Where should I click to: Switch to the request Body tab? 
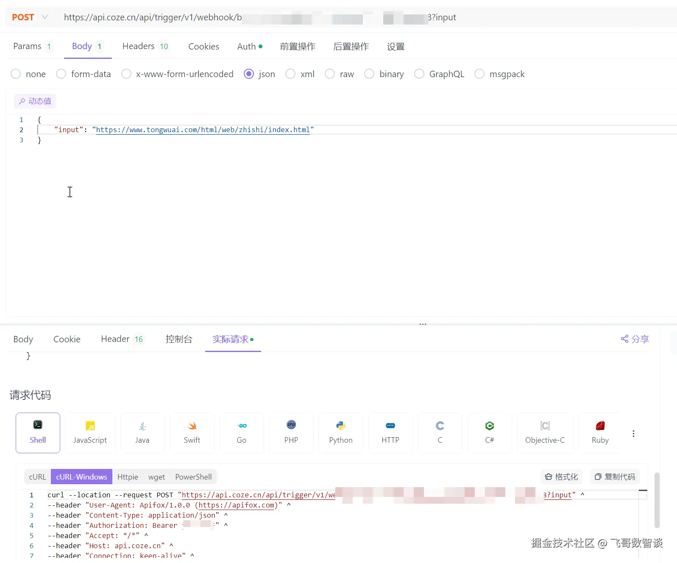87,46
